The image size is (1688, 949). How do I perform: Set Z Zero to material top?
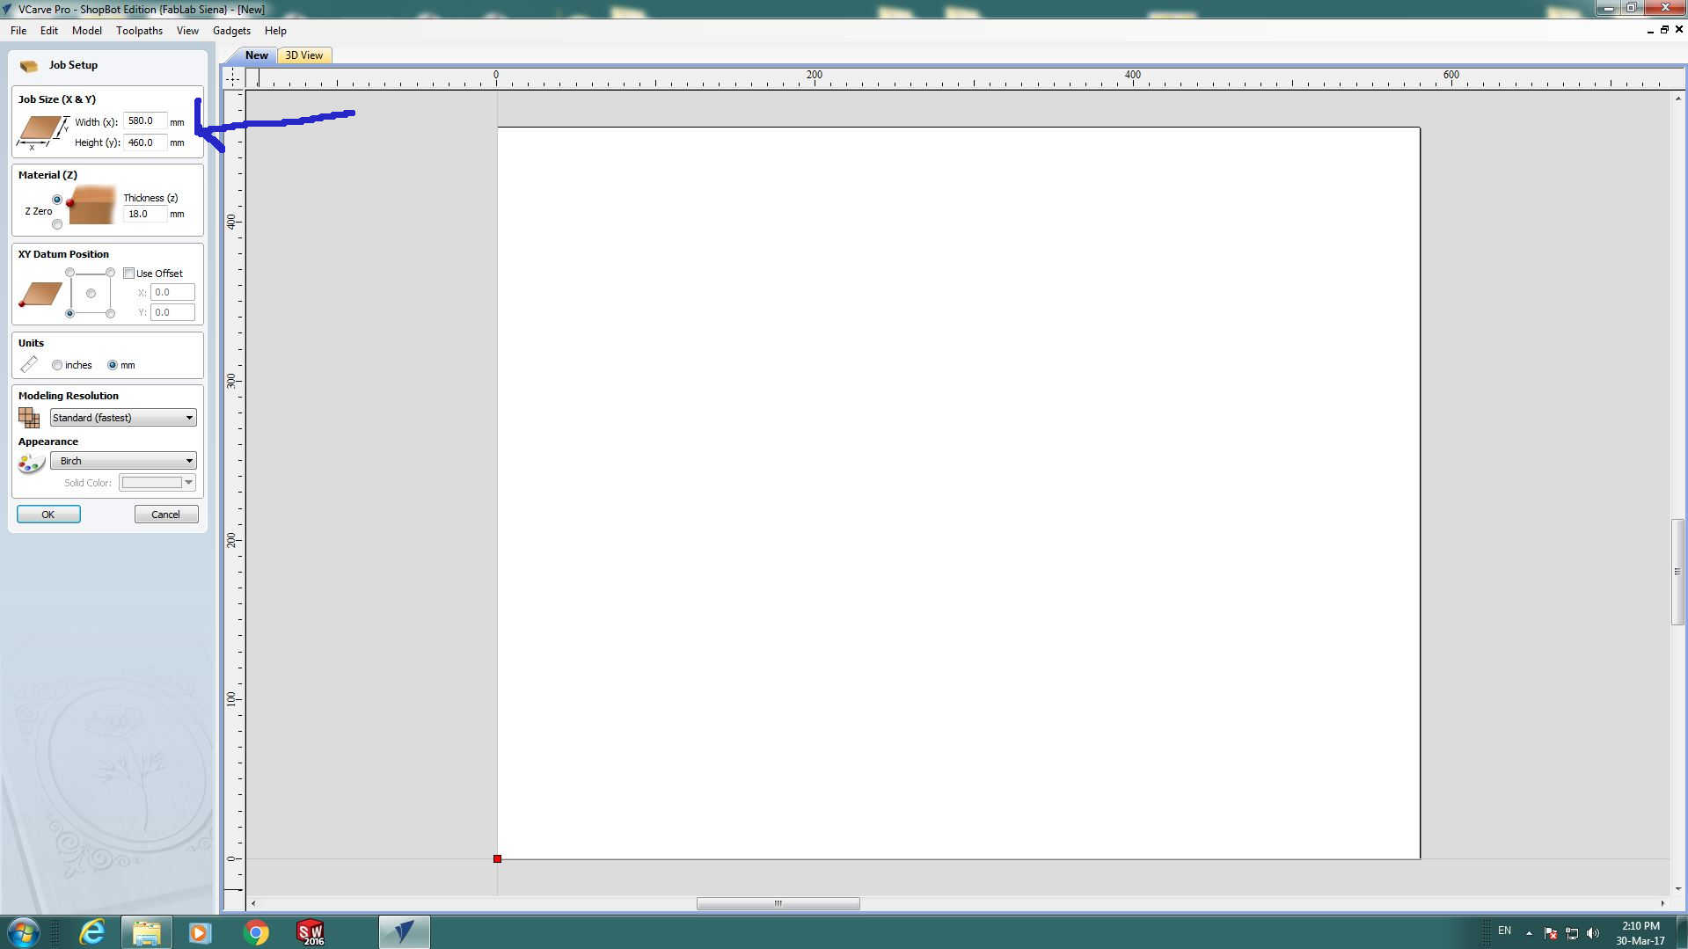click(x=57, y=200)
